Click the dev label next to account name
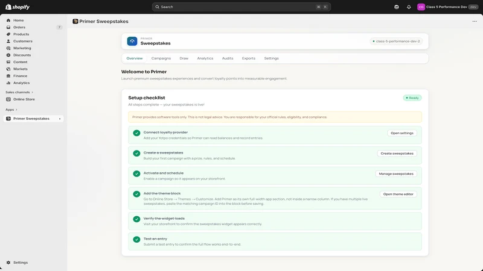Image resolution: width=483 pixels, height=271 pixels. point(473,7)
